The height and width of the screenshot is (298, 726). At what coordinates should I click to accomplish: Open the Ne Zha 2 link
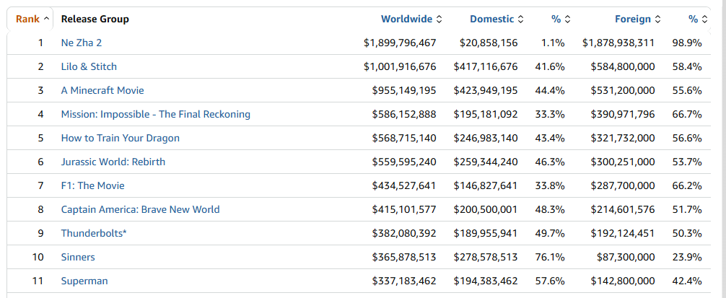coord(81,43)
